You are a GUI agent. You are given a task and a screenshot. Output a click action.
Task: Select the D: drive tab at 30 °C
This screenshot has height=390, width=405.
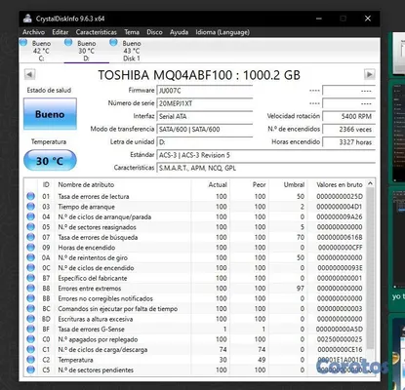(x=86, y=51)
